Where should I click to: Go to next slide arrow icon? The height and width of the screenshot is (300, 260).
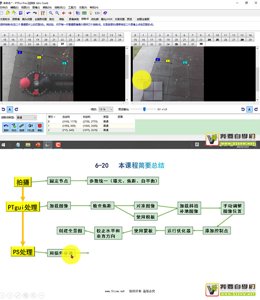coord(10,296)
